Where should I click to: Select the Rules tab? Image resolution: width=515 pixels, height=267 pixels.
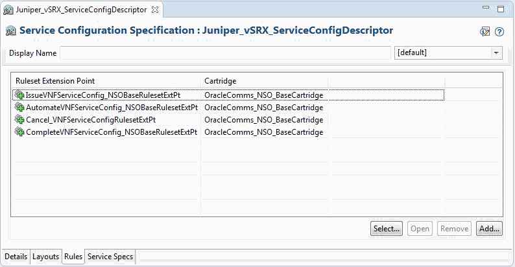coord(73,256)
